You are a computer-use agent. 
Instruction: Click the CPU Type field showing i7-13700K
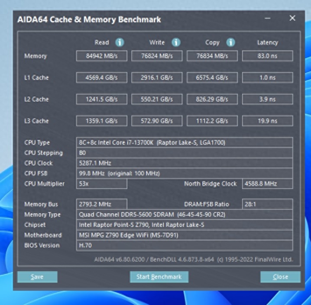coord(185,142)
